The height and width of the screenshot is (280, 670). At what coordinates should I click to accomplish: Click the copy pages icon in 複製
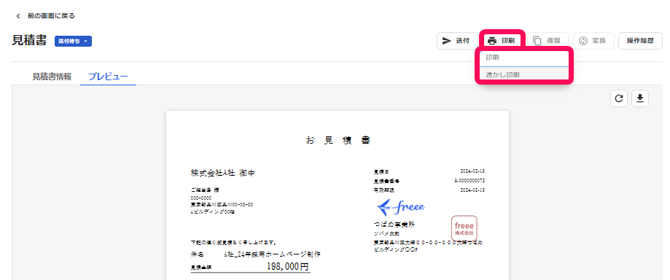537,41
